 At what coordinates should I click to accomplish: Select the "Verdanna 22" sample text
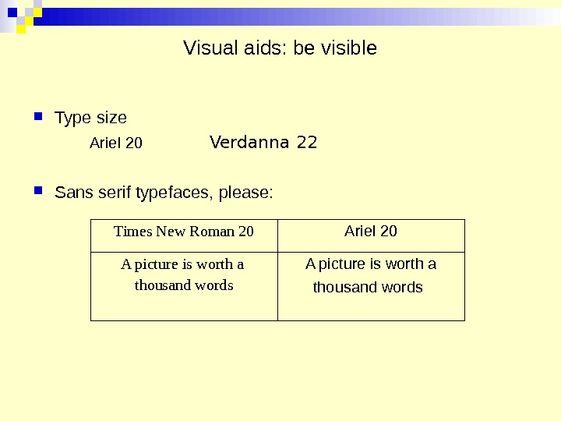pos(263,143)
